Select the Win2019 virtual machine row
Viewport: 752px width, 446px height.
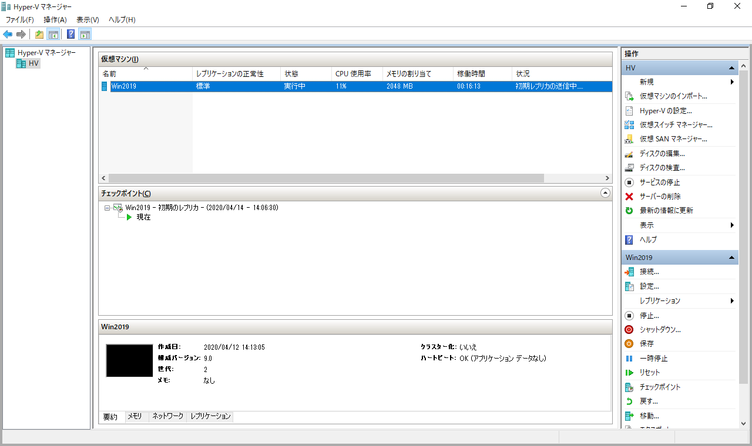[355, 86]
